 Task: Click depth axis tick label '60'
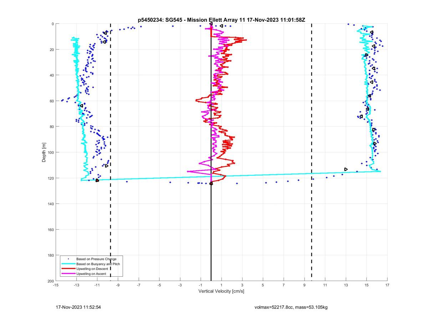(x=51, y=101)
